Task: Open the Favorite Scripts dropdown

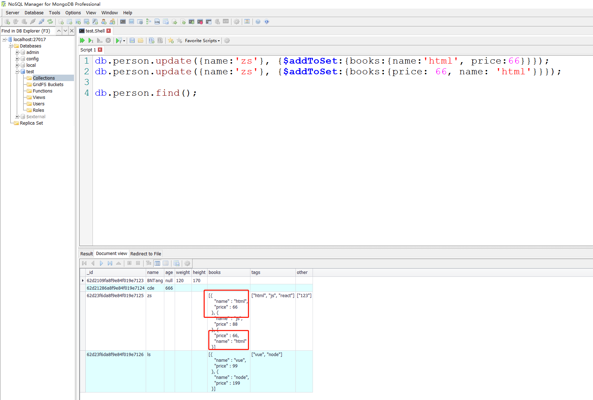Action: (202, 41)
